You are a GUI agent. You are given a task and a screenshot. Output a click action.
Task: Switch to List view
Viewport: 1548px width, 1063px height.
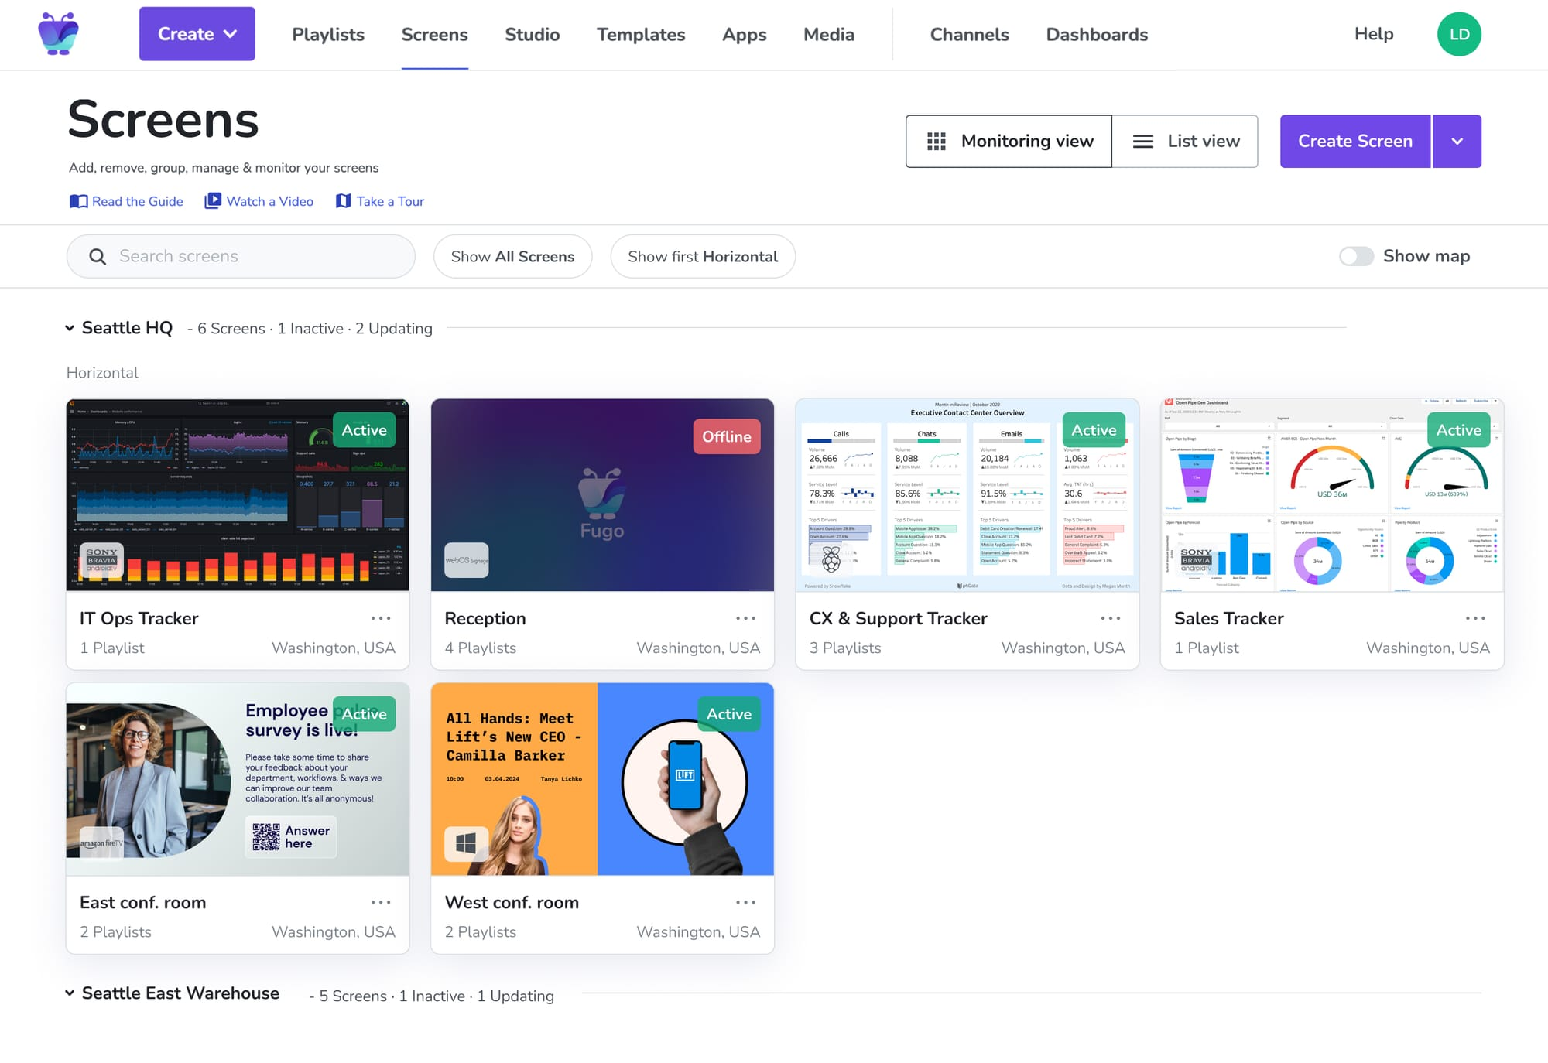(1185, 141)
